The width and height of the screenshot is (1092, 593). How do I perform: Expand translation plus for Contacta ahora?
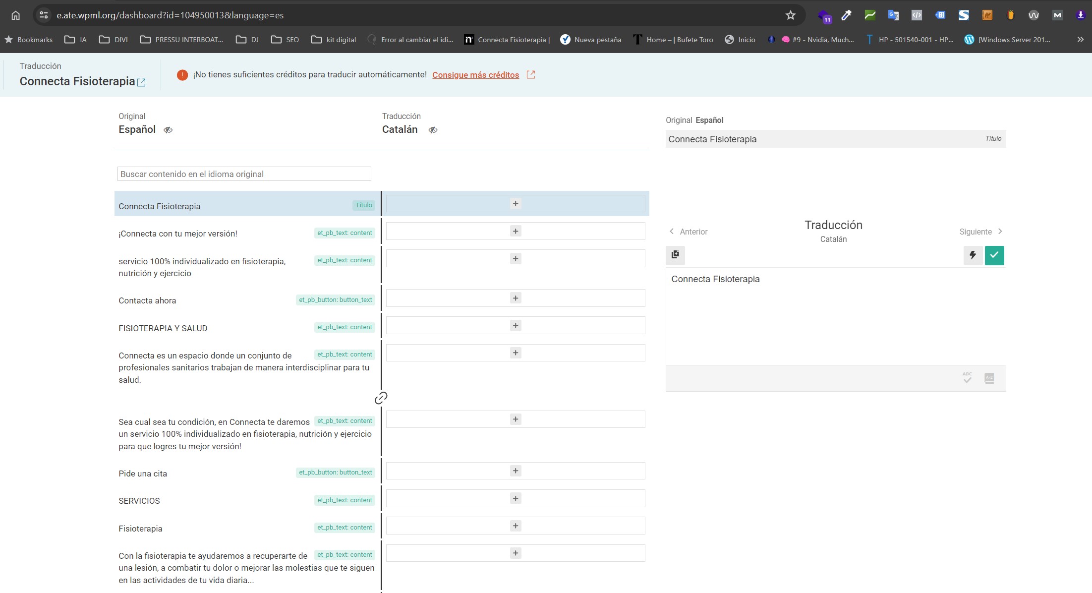(516, 298)
